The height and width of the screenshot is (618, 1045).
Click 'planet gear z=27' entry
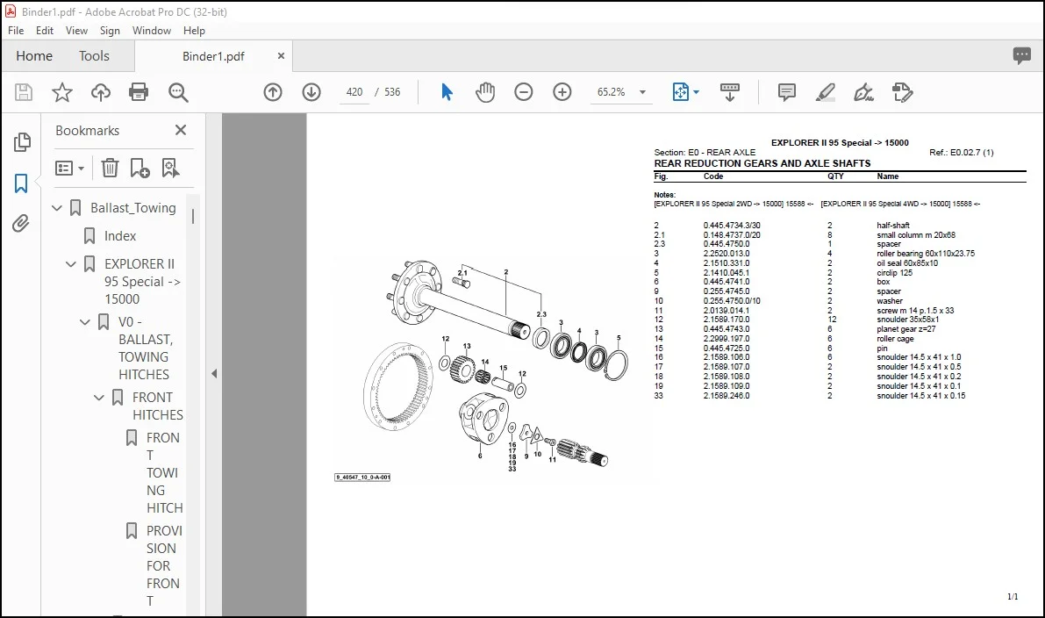click(x=906, y=328)
